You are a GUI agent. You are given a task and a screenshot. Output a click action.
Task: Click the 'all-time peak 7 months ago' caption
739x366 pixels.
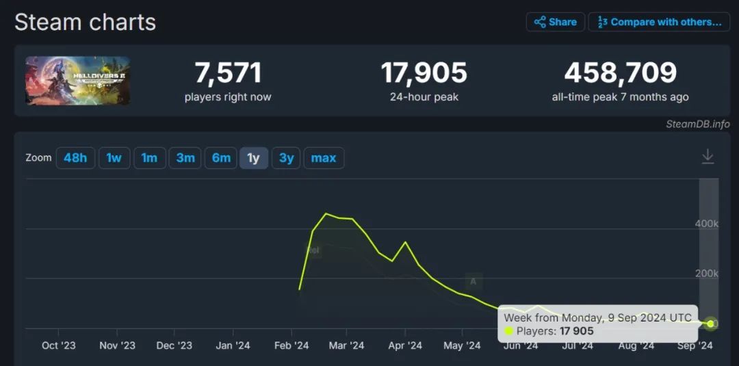[x=620, y=97]
